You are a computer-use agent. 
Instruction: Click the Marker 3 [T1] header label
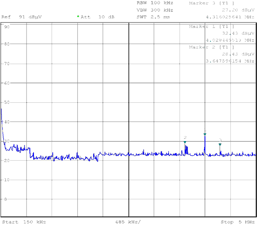[211, 3]
